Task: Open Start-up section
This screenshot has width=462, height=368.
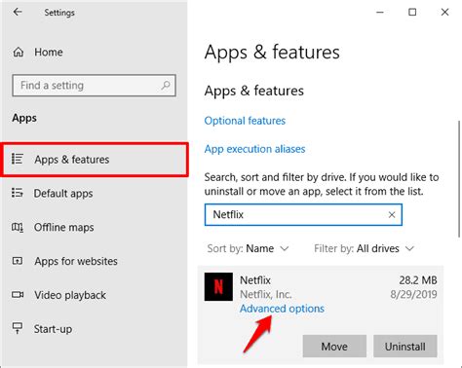Action: pos(53,329)
